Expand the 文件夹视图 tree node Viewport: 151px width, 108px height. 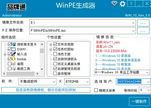(x=51, y=45)
